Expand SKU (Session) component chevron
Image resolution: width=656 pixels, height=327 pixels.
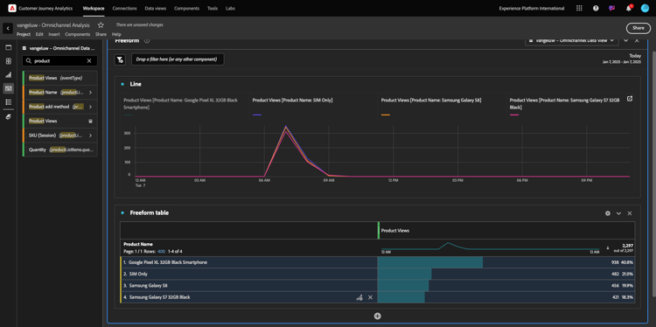click(x=90, y=135)
